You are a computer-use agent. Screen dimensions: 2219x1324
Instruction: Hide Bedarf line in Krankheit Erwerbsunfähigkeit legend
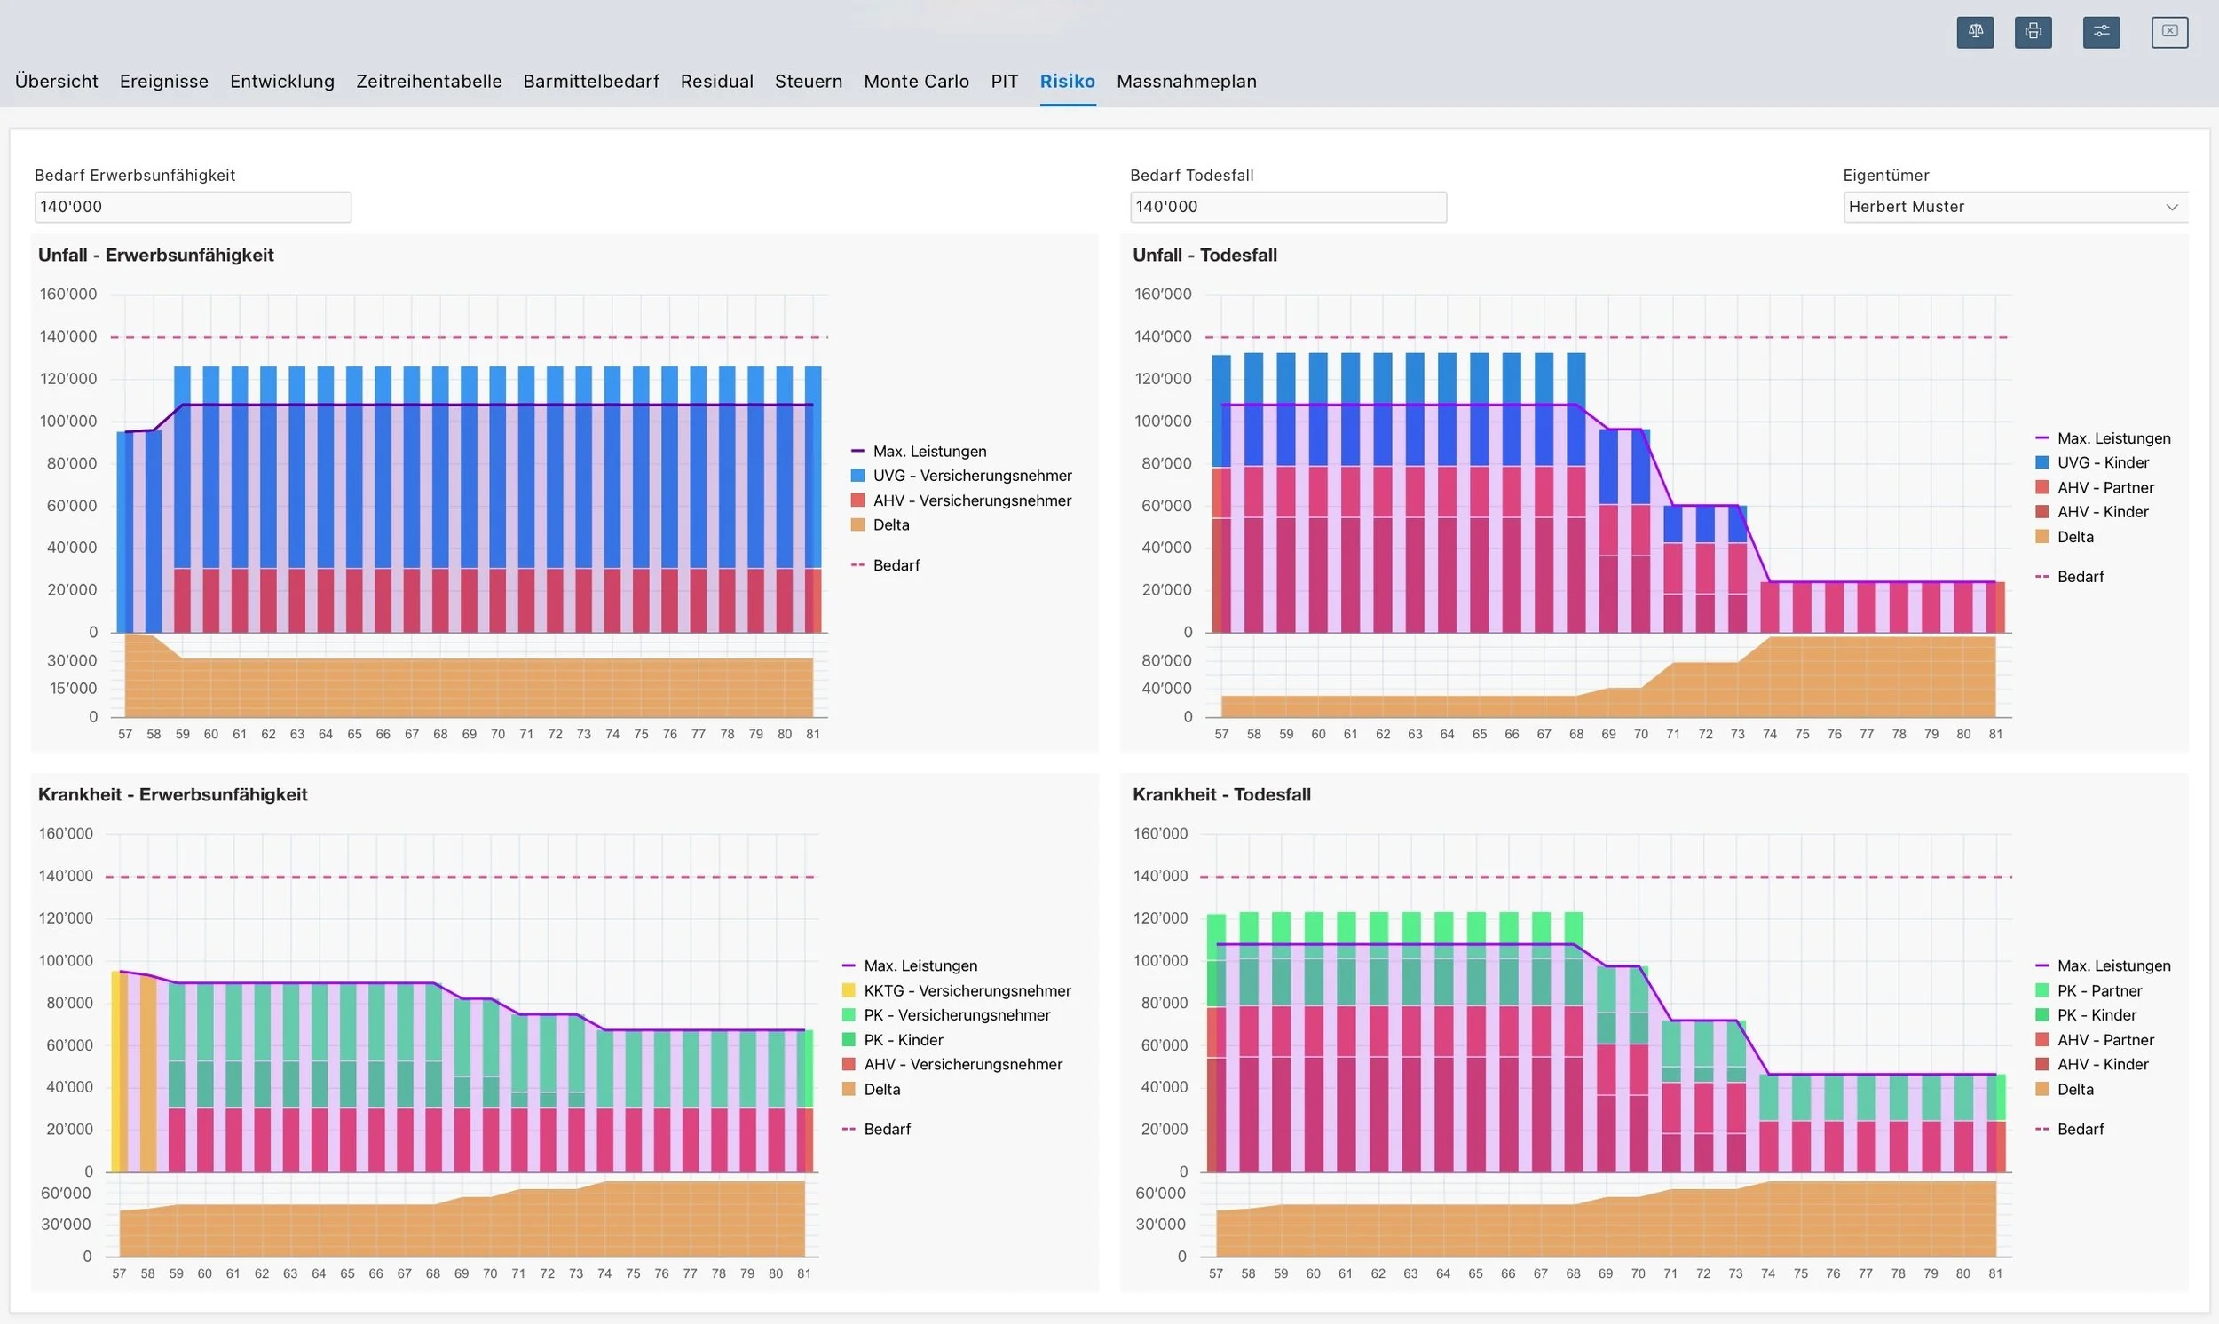pos(876,1129)
